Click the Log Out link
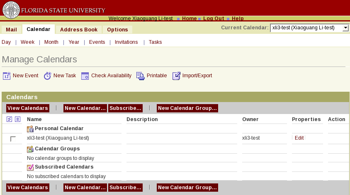The height and width of the screenshot is (195, 350). pyautogui.click(x=214, y=19)
